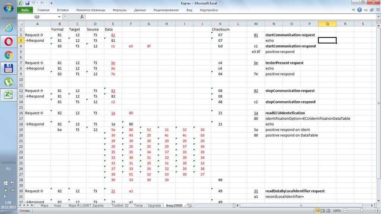Click the zoom slider handle
The image size is (381, 214).
(362, 211)
